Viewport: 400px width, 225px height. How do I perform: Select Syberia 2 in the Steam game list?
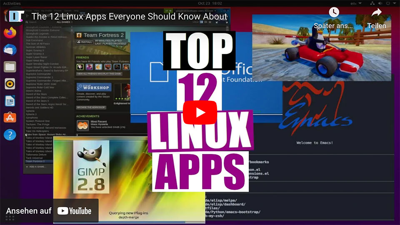click(x=31, y=114)
